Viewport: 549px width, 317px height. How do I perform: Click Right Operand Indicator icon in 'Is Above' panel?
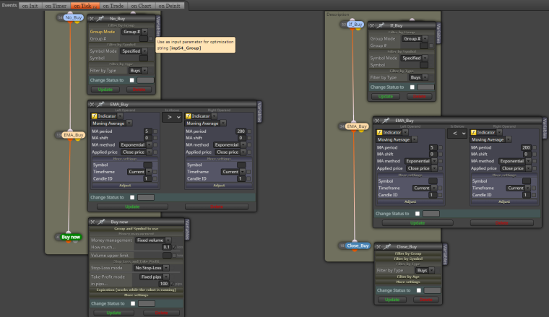[188, 116]
